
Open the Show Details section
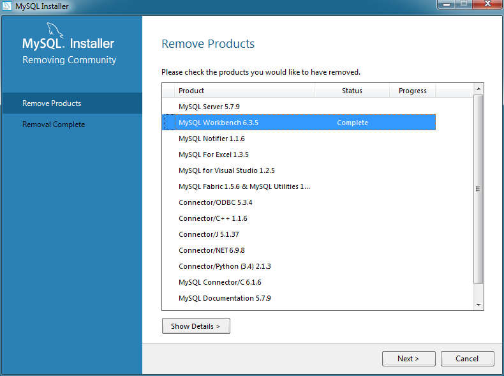(x=196, y=326)
